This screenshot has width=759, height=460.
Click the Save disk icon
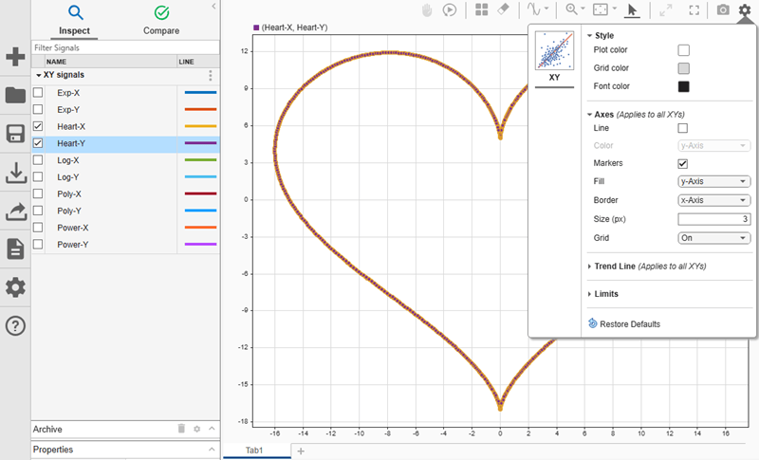click(15, 134)
